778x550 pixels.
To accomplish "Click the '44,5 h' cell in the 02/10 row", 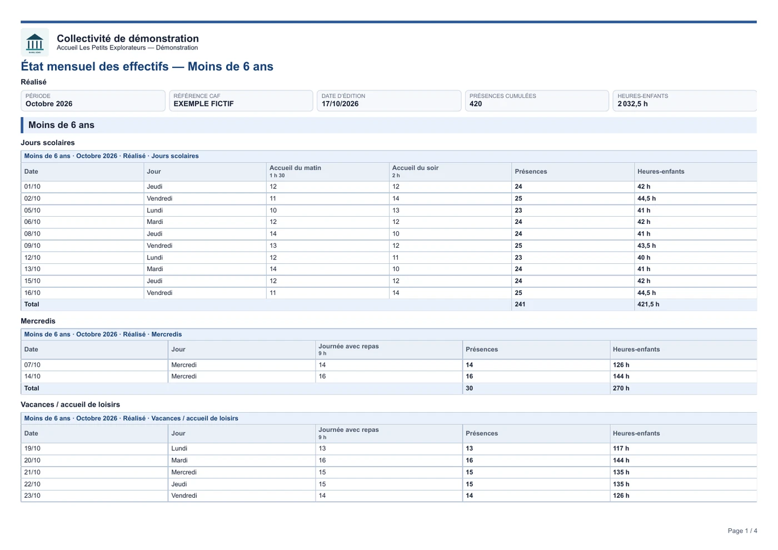I will click(696, 199).
